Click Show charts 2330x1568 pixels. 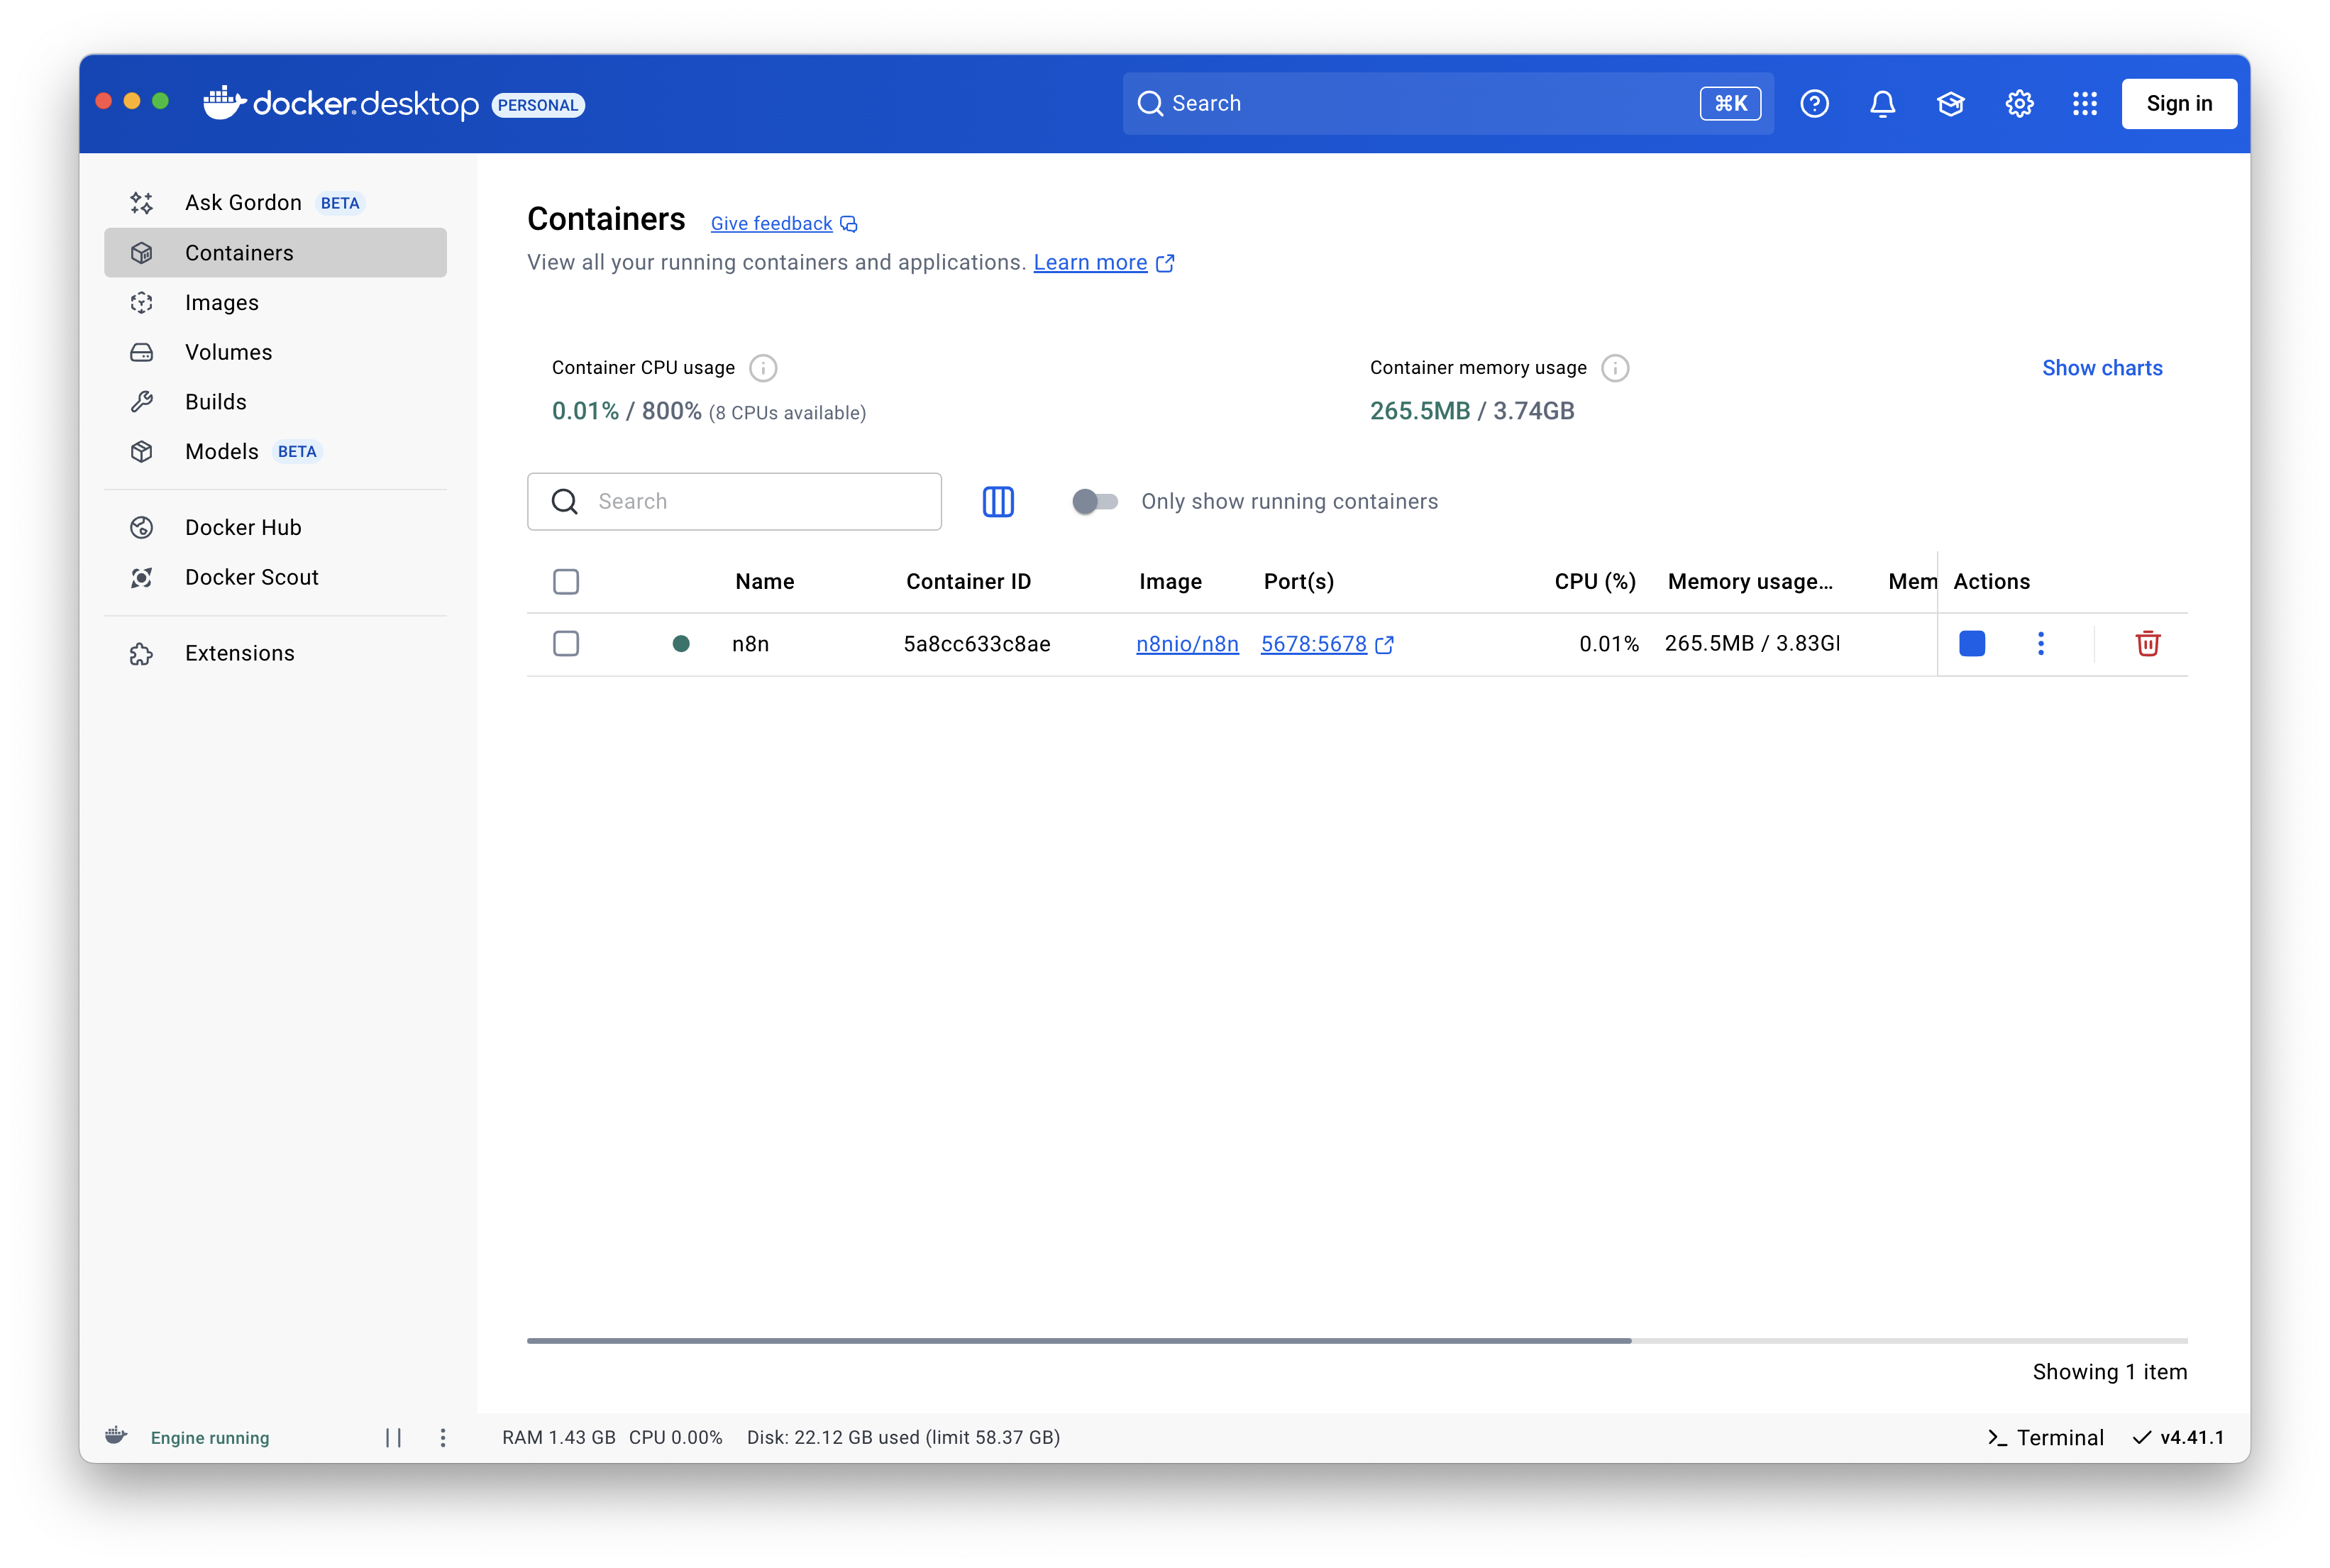[2102, 368]
